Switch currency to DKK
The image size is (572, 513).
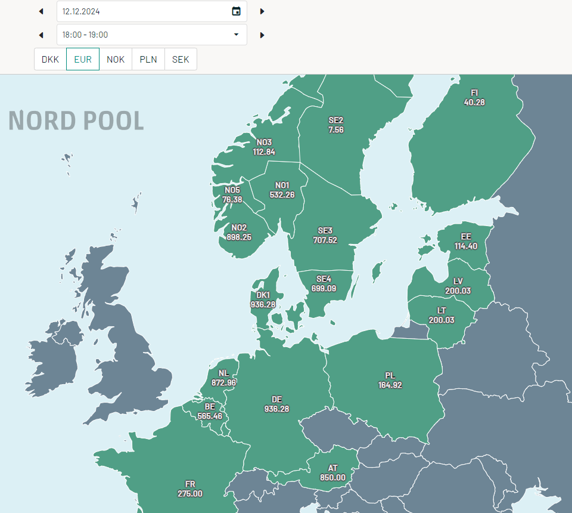tap(50, 59)
